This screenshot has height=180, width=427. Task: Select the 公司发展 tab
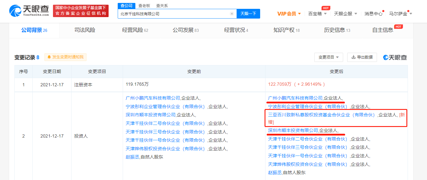click(186, 30)
